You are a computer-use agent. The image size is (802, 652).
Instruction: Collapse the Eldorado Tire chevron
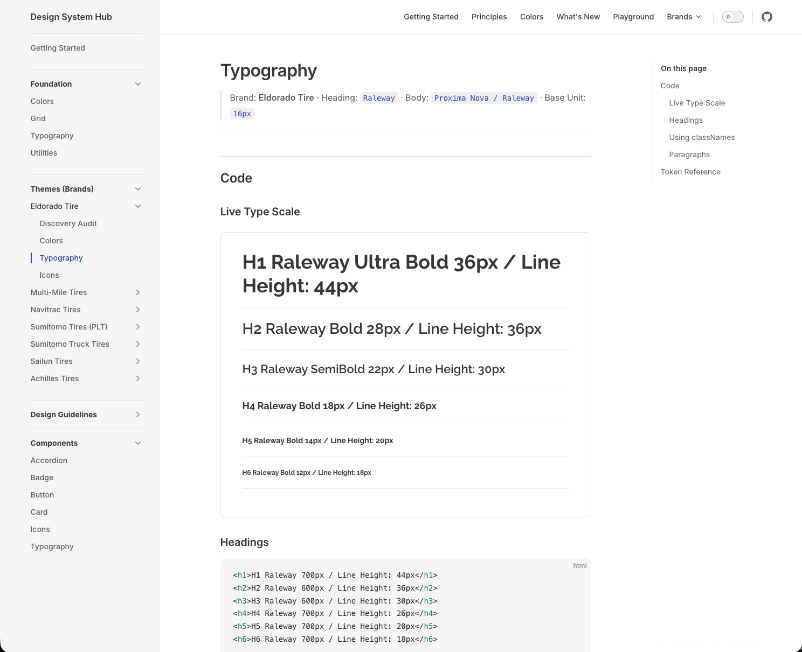138,206
